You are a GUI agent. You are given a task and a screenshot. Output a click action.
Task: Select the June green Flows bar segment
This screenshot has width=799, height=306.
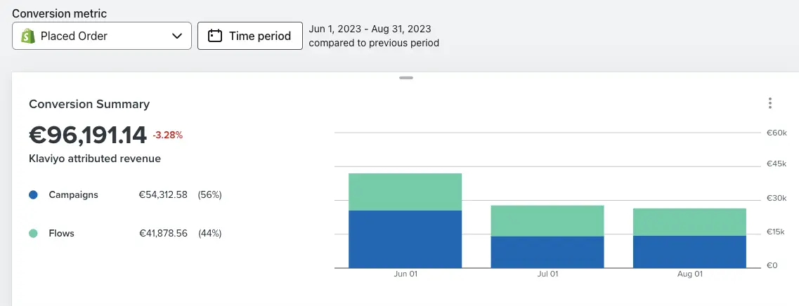[405, 192]
